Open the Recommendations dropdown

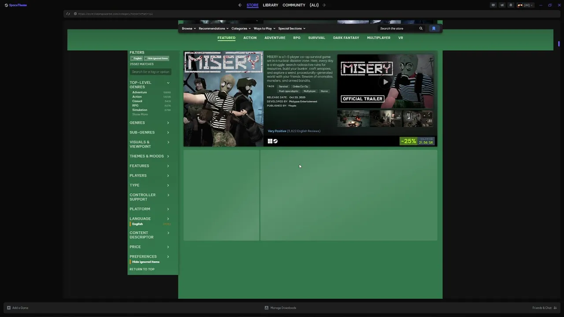[x=214, y=29]
